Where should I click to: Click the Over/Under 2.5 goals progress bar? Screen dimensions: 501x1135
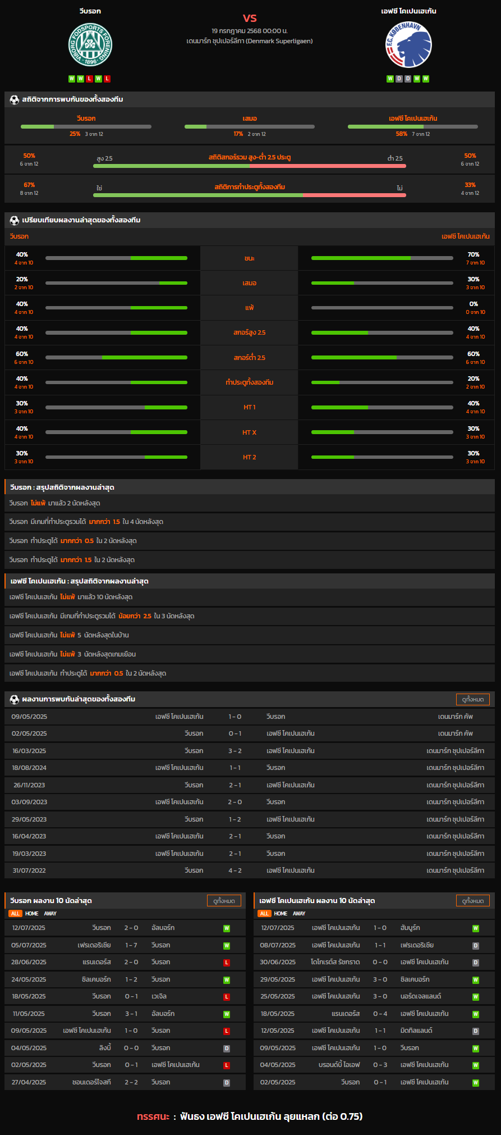(x=250, y=166)
